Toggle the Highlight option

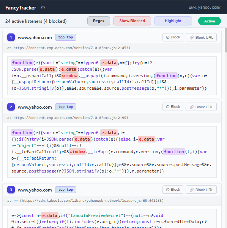tap(173, 21)
